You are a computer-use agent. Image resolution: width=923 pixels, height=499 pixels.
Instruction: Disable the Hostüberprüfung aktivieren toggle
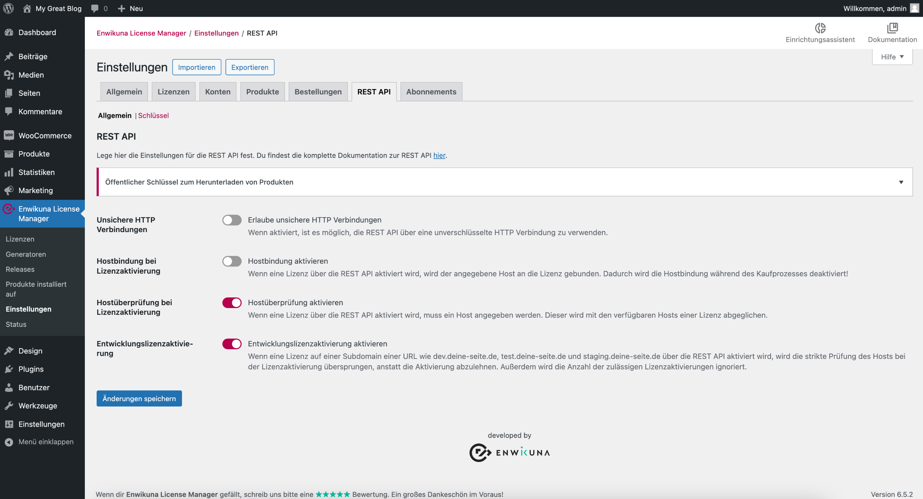[x=232, y=303]
